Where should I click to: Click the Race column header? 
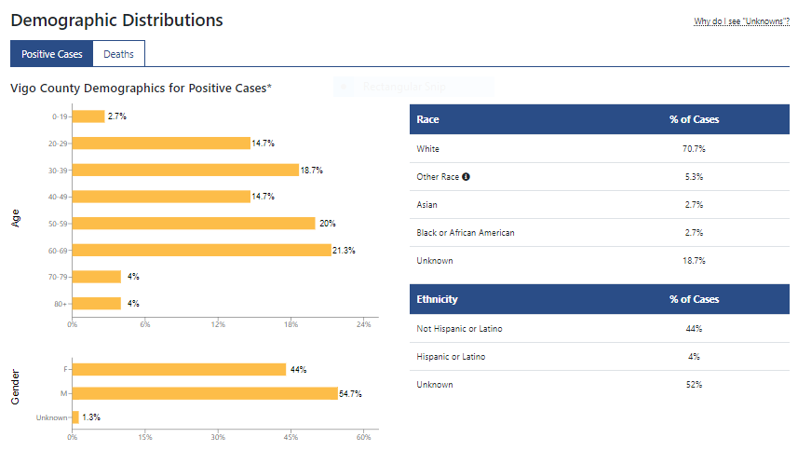click(x=428, y=119)
